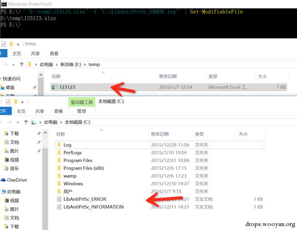297x230 pixels.
Task: Select LibAntiPrtSc_ERROR text file icon
Action: click(59, 199)
